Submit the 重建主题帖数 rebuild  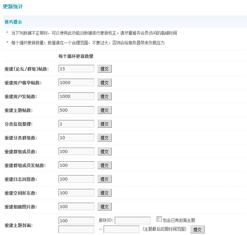[x=104, y=110]
